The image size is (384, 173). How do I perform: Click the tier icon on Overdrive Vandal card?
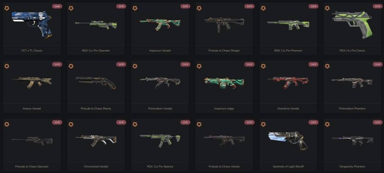click(263, 66)
